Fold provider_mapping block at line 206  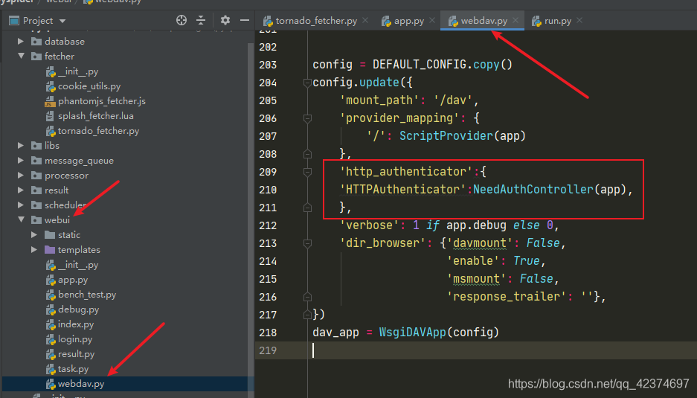coord(307,118)
